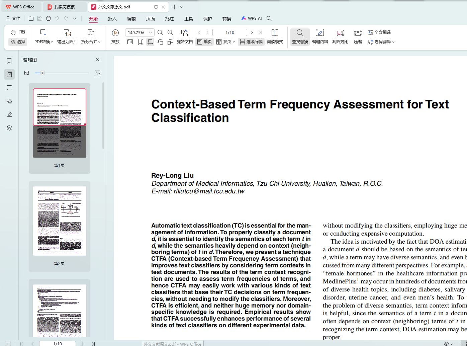467x346 pixels.
Task: Compress the PDF with 压缩
Action: [358, 36]
